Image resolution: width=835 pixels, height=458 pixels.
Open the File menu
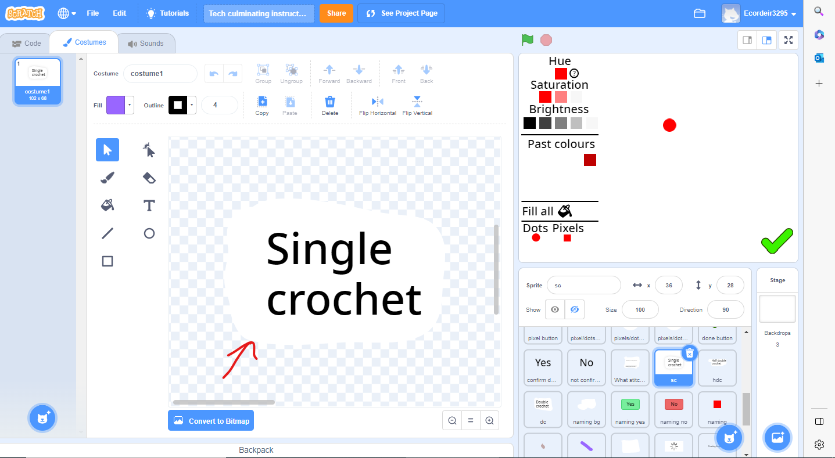92,12
